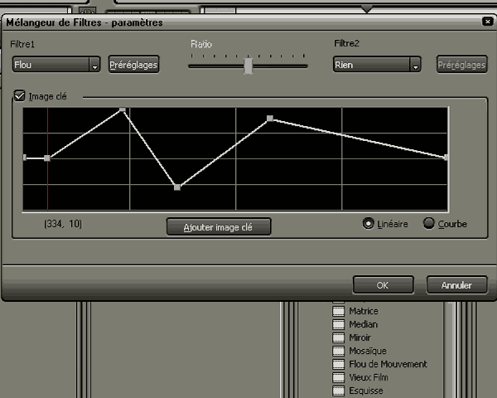Select the highest keyframe point at the graph top
This screenshot has height=398, width=497.
123,109
